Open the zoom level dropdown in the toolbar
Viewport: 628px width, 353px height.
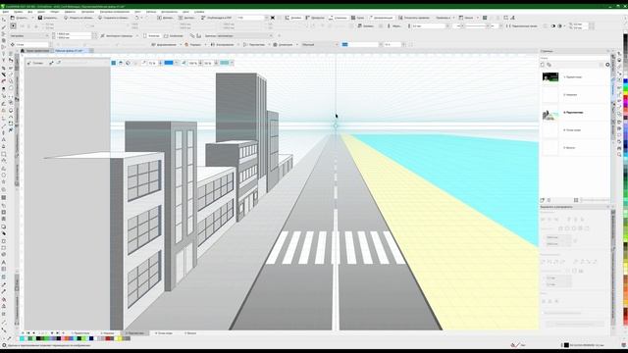pos(266,18)
